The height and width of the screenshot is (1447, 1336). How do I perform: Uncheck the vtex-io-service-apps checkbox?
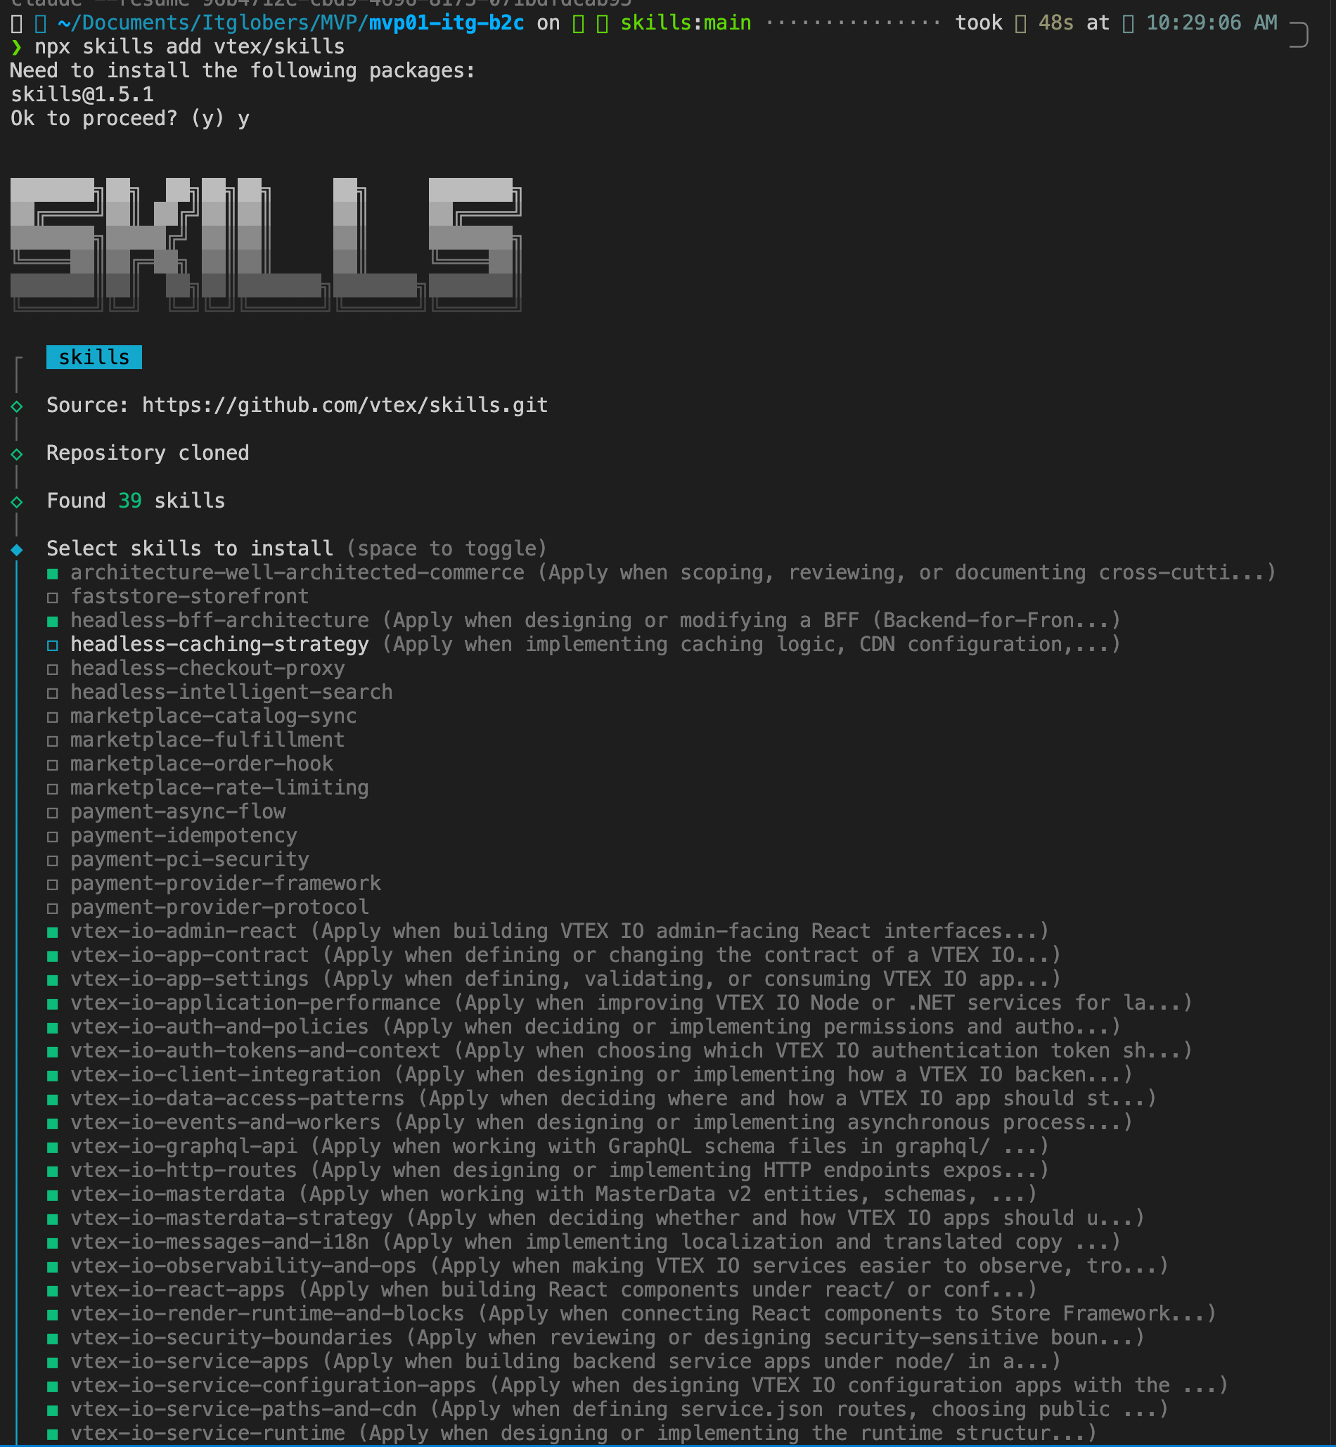click(52, 1362)
